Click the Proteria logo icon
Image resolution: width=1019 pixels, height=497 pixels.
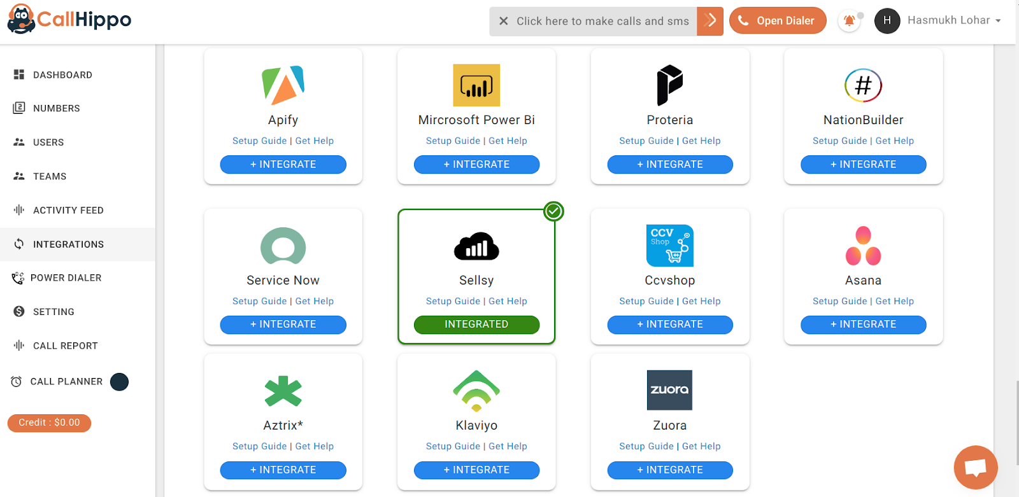point(669,85)
